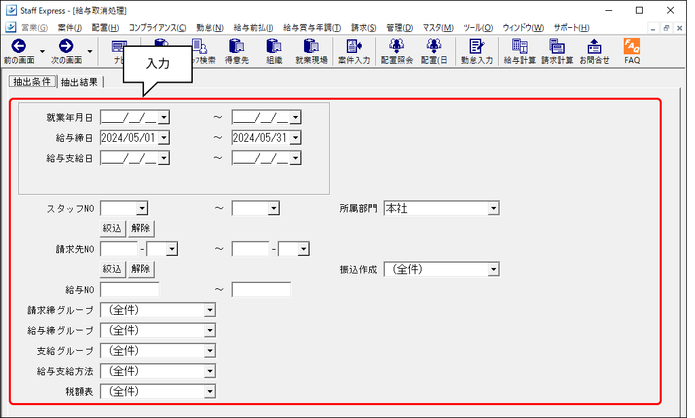Open 配置(H) menu
Viewport: 695px width, 418px height.
click(105, 28)
